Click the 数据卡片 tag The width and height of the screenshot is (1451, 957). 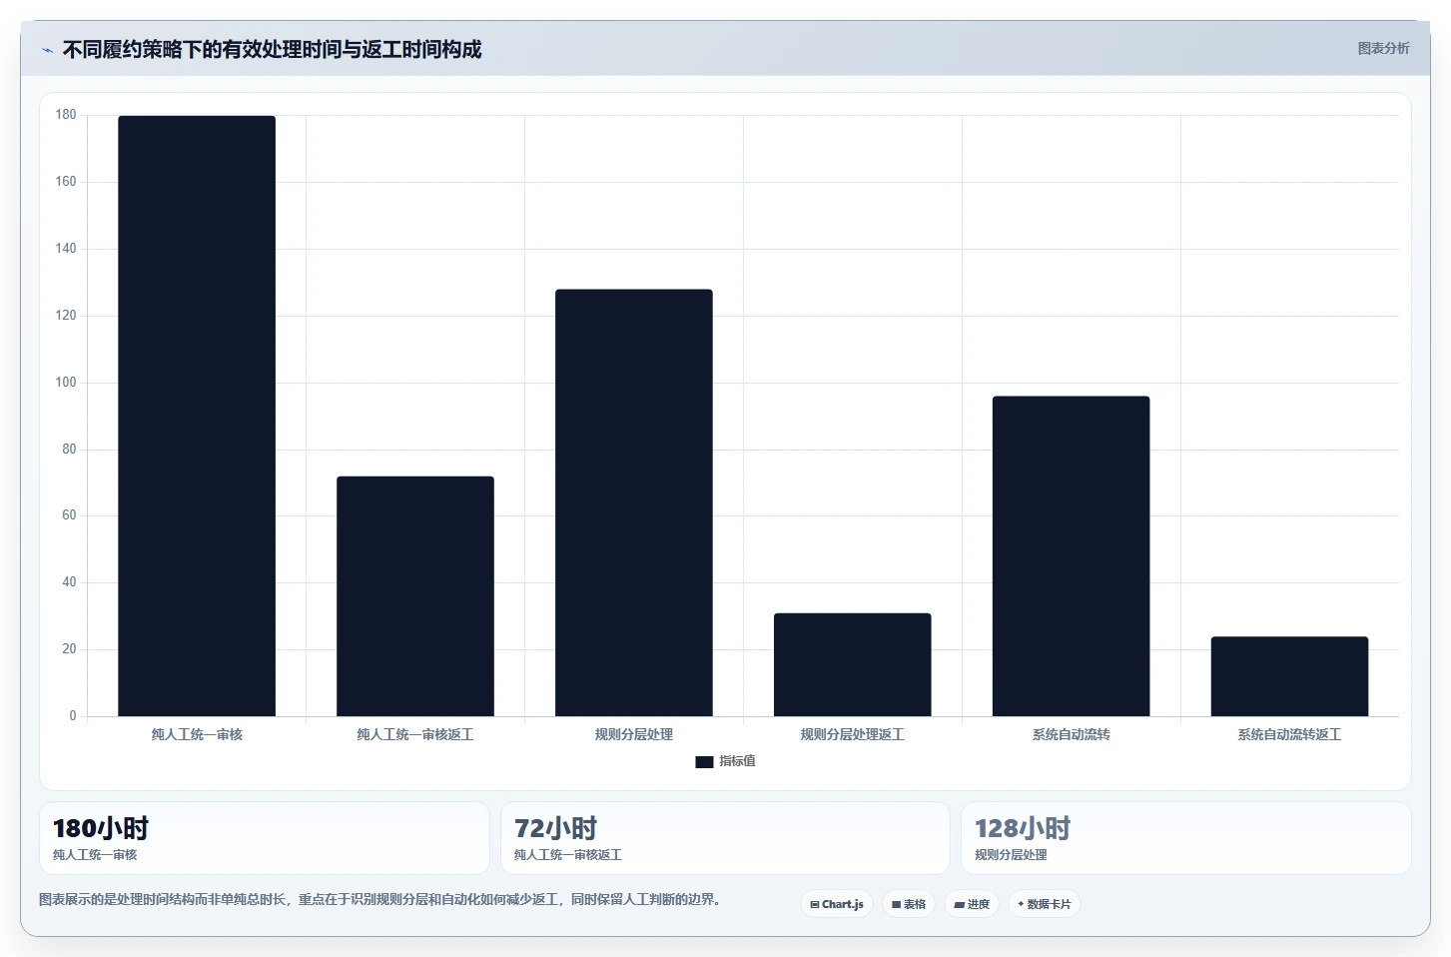click(1045, 904)
